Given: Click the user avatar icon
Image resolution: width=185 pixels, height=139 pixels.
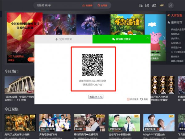Looking at the screenshot, I should [x=171, y=6].
